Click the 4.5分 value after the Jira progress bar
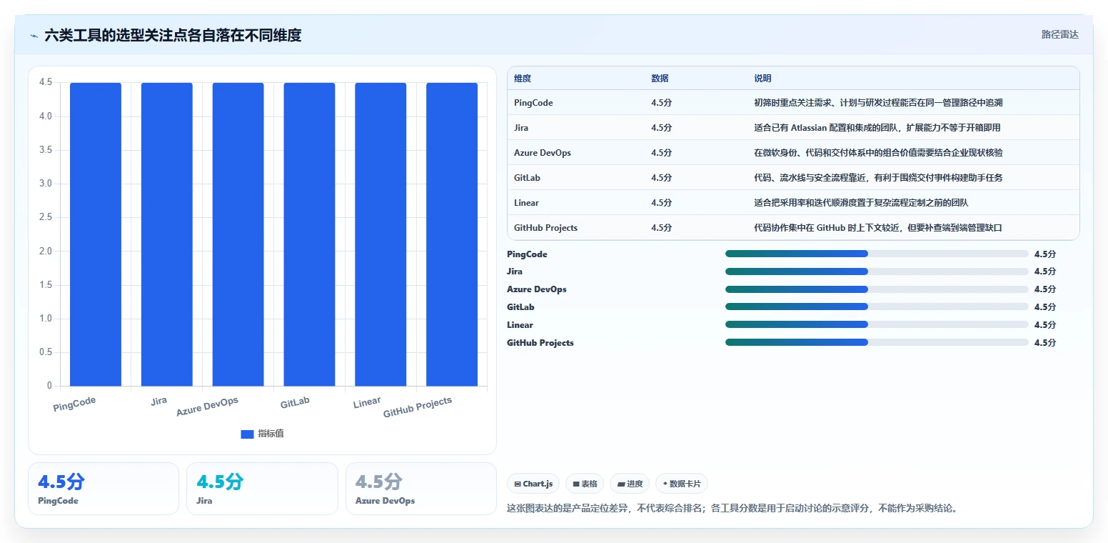 (1044, 271)
